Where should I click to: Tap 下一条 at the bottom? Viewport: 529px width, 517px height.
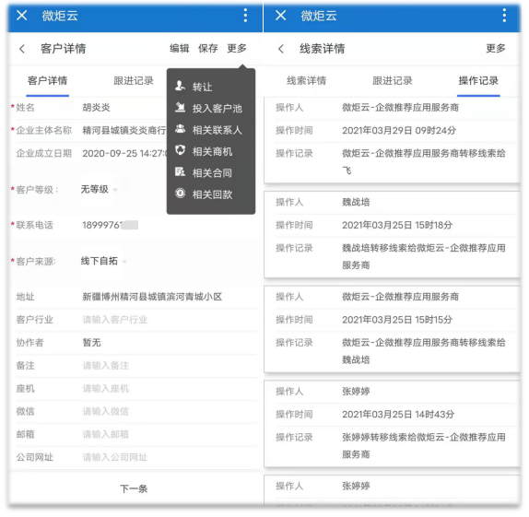(134, 488)
